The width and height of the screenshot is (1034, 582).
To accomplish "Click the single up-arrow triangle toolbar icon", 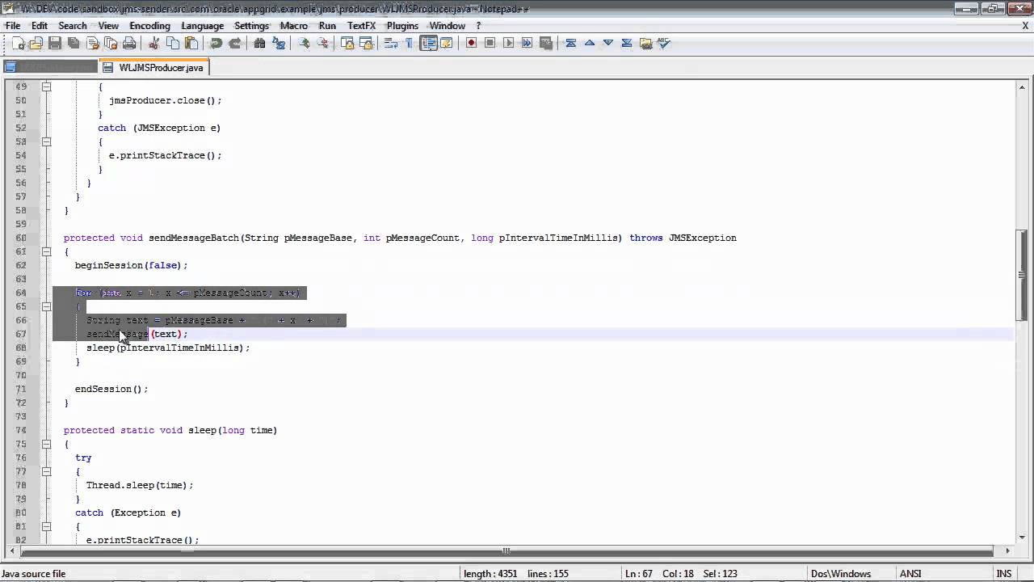I will (590, 43).
